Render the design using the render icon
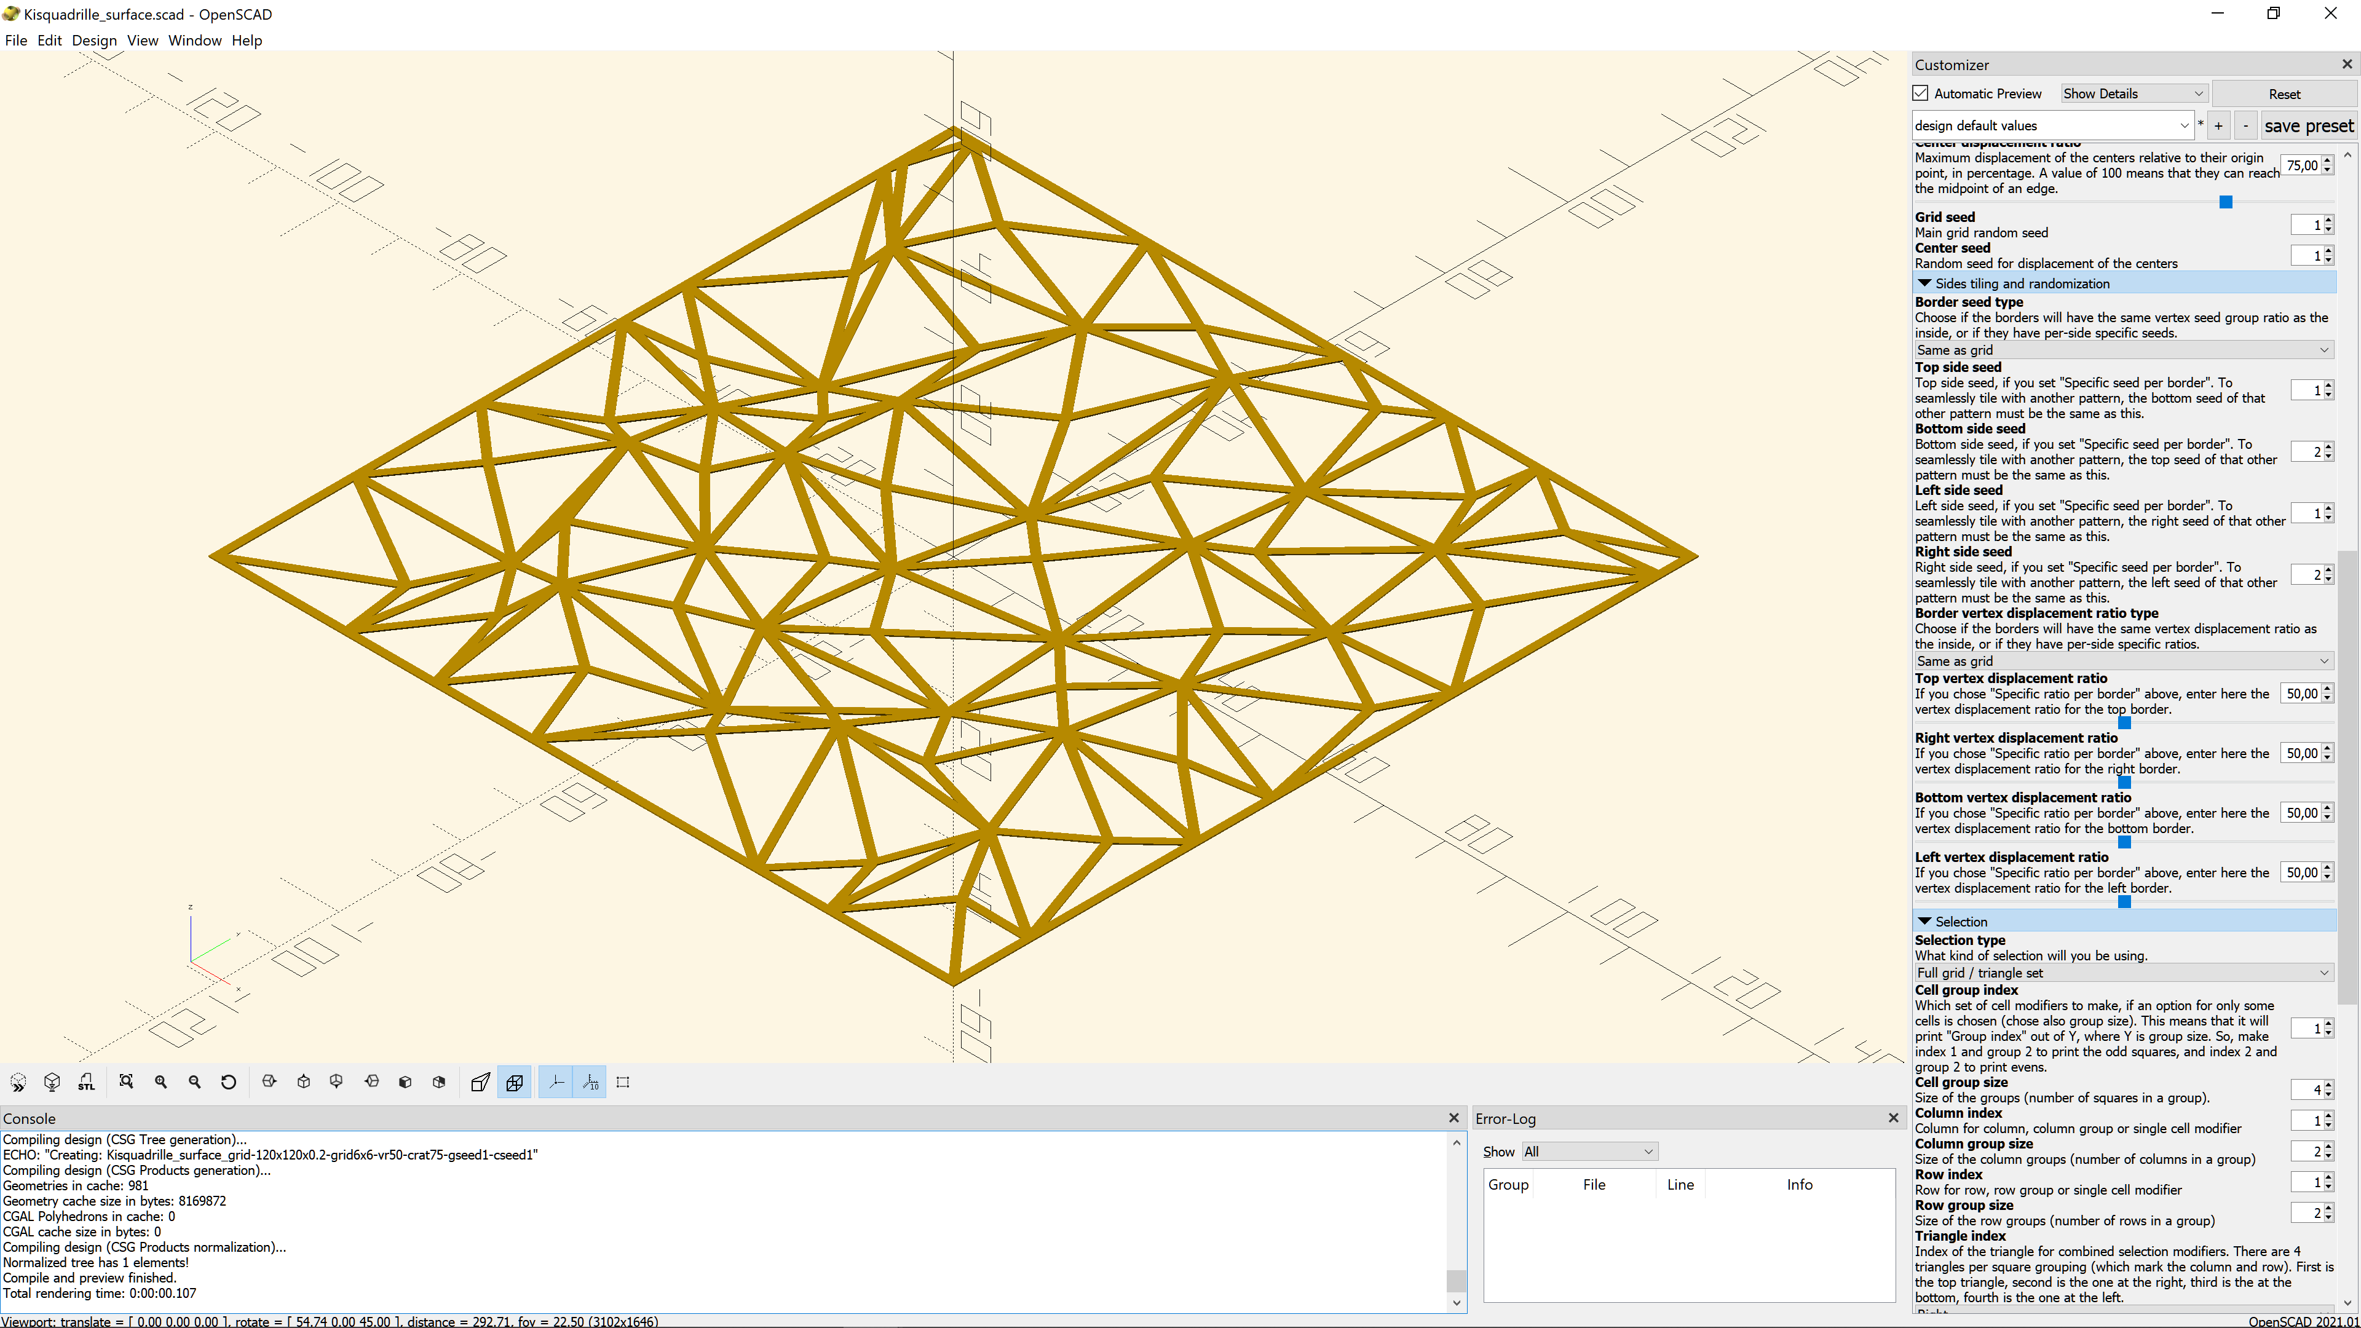The image size is (2361, 1328). click(x=52, y=1082)
